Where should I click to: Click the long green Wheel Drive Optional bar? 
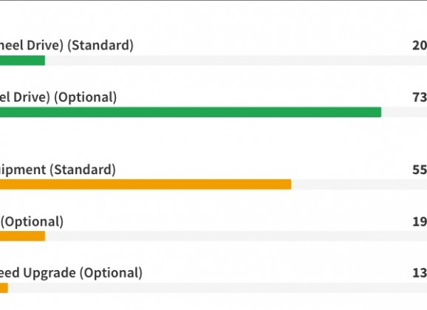[191, 112]
